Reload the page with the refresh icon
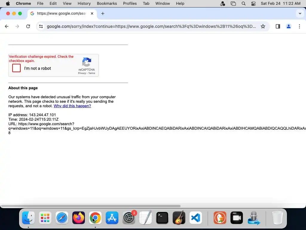The height and width of the screenshot is (230, 306). tap(28, 26)
